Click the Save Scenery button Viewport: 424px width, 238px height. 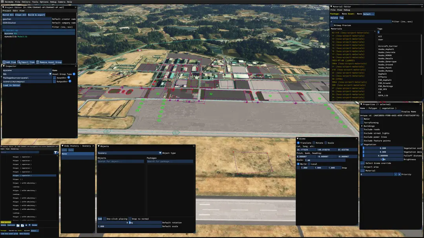click(24, 234)
